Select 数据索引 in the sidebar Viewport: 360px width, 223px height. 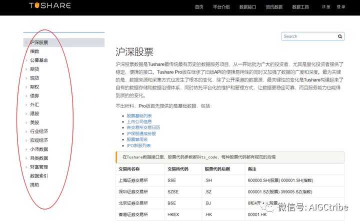coord(39,176)
